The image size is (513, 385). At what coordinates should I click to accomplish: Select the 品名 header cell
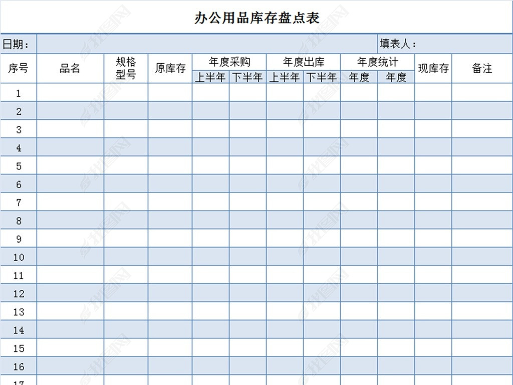[70, 69]
